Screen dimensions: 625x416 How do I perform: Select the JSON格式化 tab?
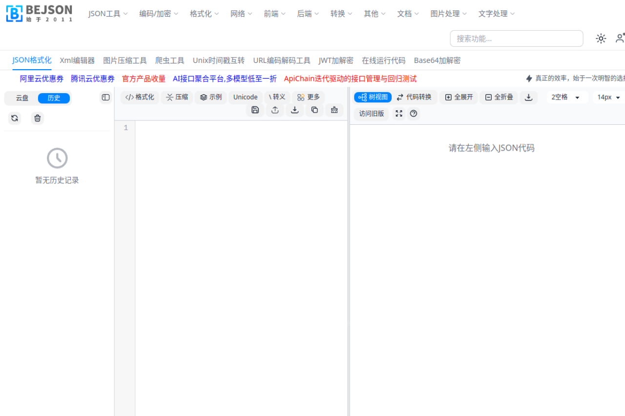click(32, 60)
